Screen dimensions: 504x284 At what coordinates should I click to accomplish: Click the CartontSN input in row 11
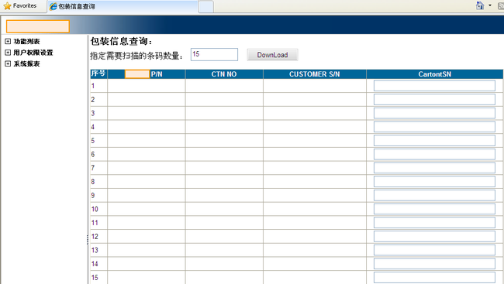(434, 223)
